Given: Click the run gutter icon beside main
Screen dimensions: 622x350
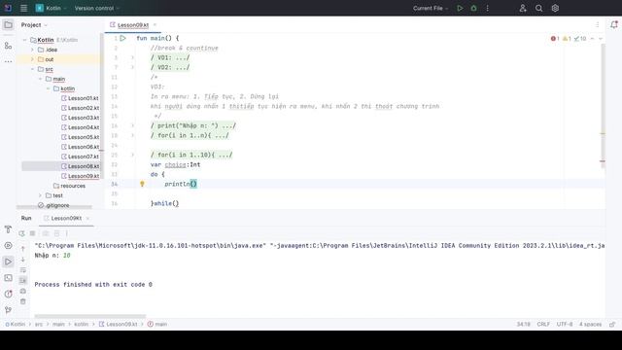Looking at the screenshot, I should [x=123, y=38].
